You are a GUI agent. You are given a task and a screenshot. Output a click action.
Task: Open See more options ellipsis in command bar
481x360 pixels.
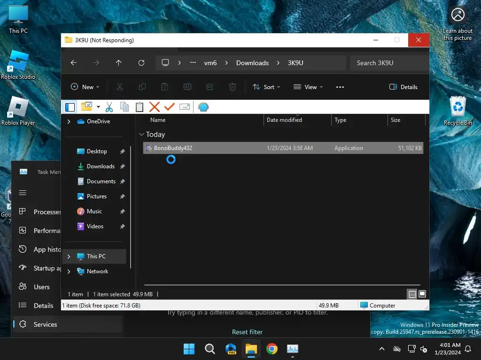[340, 87]
